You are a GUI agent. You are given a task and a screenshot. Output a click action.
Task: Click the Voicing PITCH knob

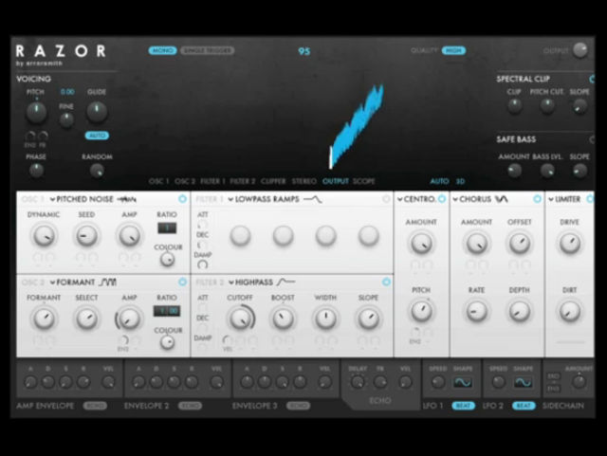[x=36, y=112]
